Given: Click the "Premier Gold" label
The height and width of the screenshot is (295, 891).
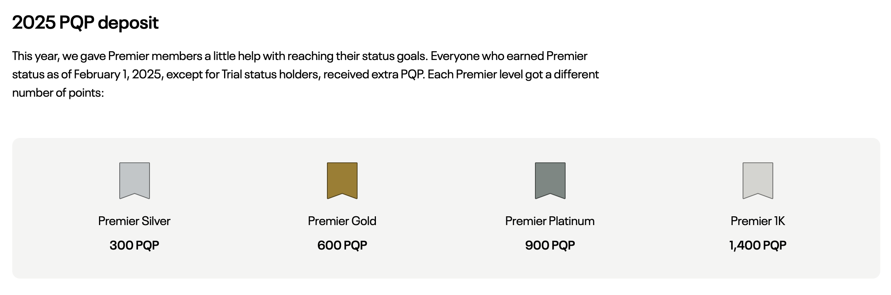Looking at the screenshot, I should click(342, 221).
